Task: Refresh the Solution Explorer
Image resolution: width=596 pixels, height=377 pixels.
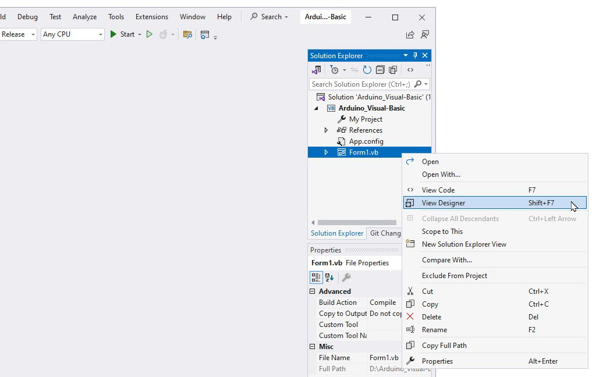Action: [367, 70]
